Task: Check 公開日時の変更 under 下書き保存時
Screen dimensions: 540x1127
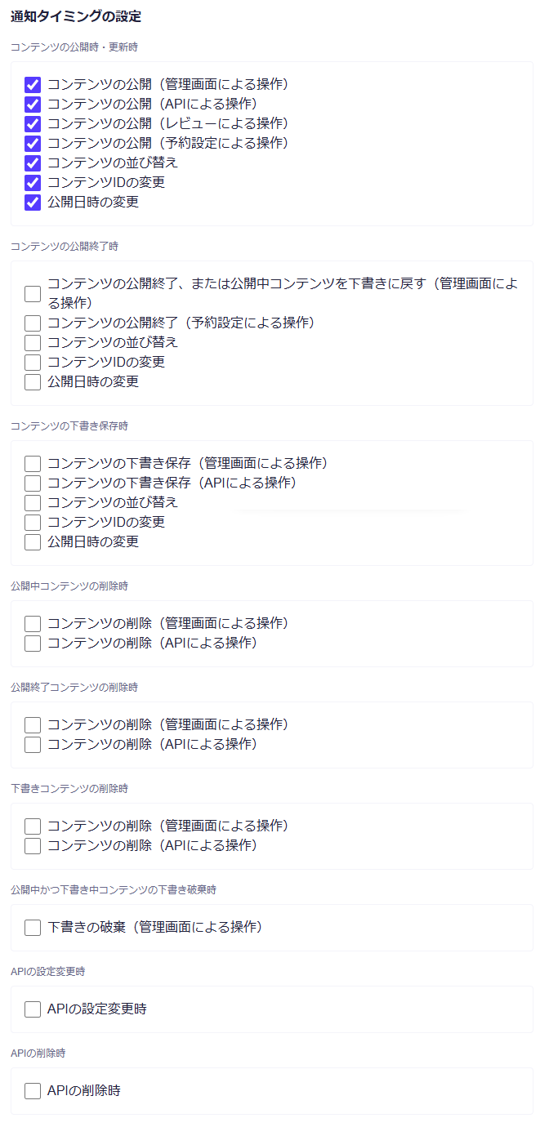Action: coord(33,541)
